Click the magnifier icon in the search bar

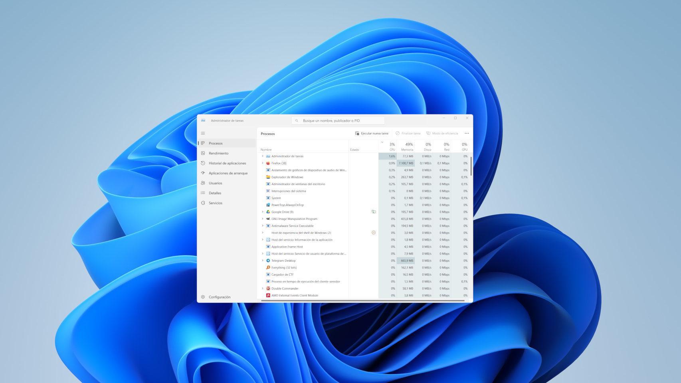[x=297, y=120]
